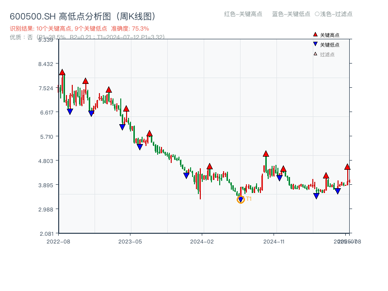Click the leftmost blue low-point triangle on chart
This screenshot has height=291, width=388.
pos(70,112)
